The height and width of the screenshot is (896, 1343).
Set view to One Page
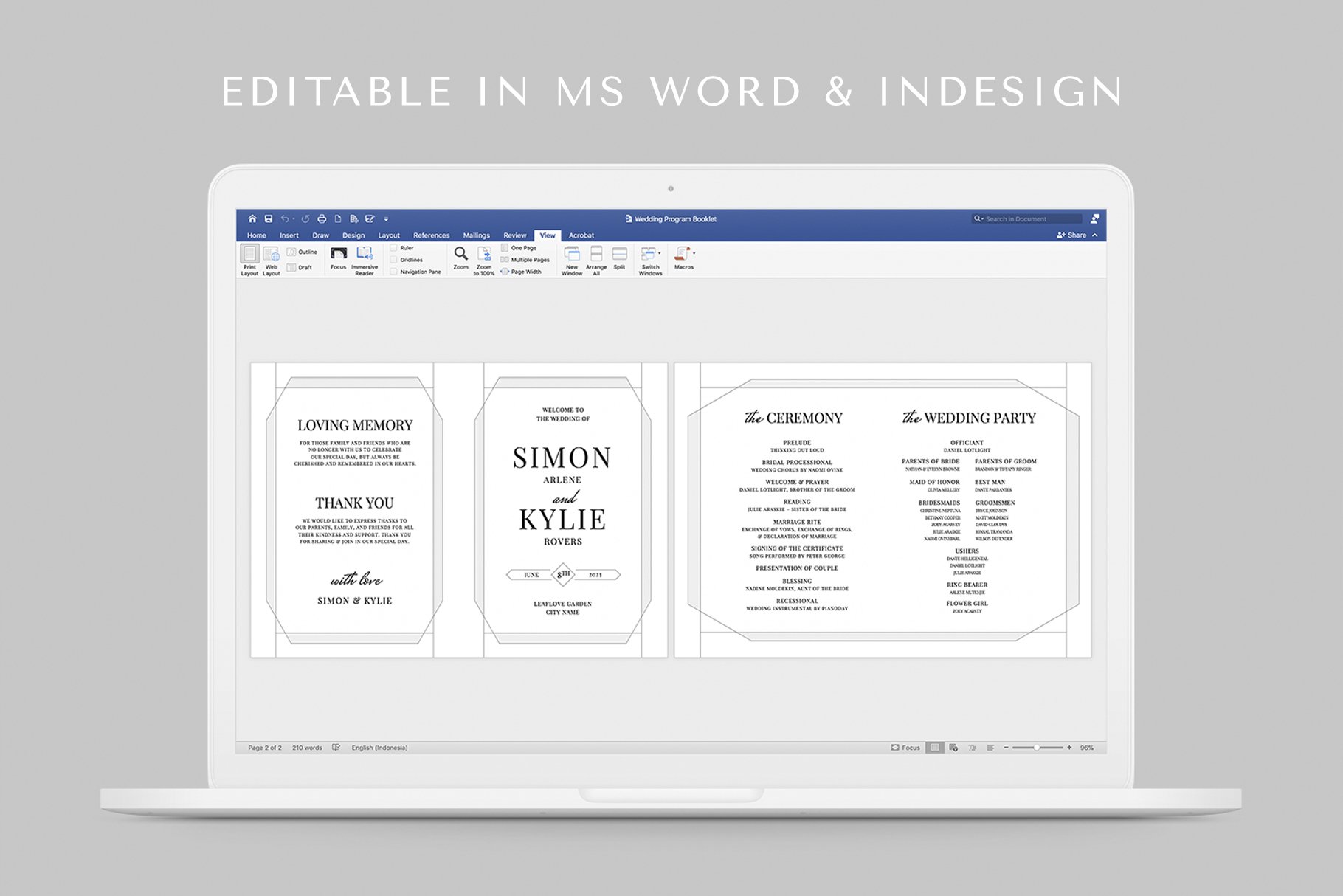(x=519, y=248)
